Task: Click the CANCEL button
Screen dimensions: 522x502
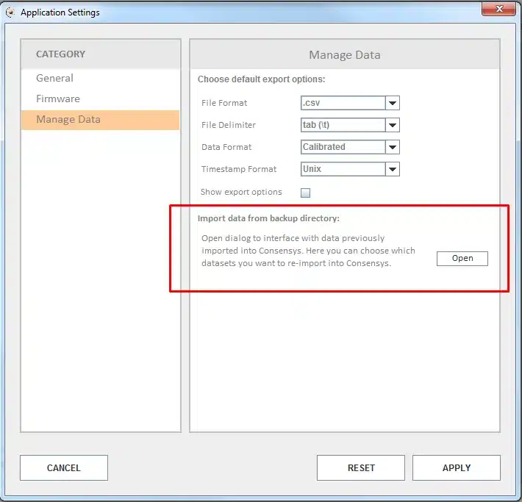Action: pyautogui.click(x=64, y=467)
